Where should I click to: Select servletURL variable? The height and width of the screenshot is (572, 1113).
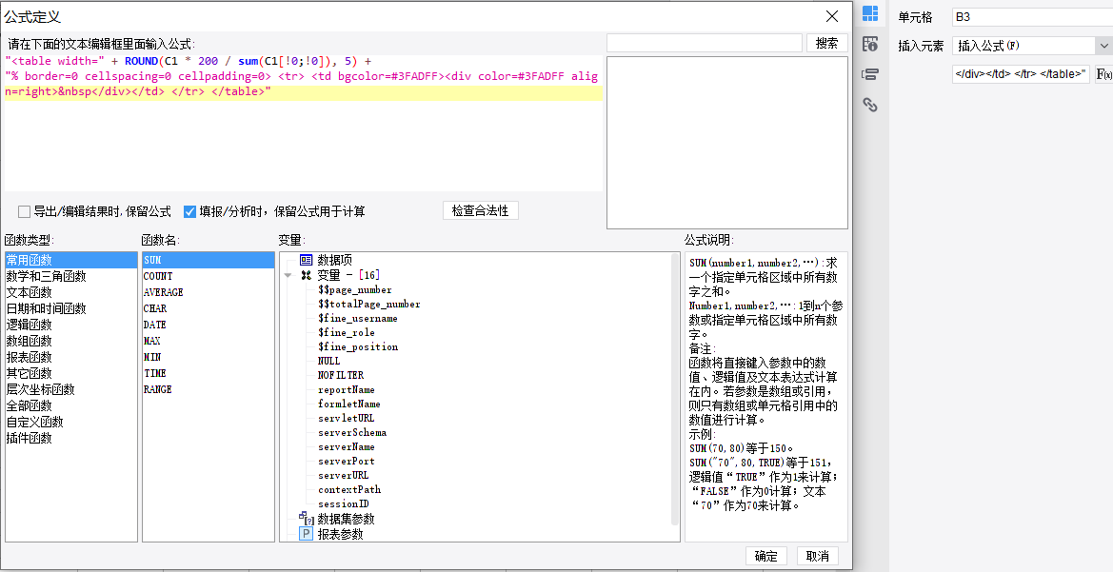pos(347,418)
